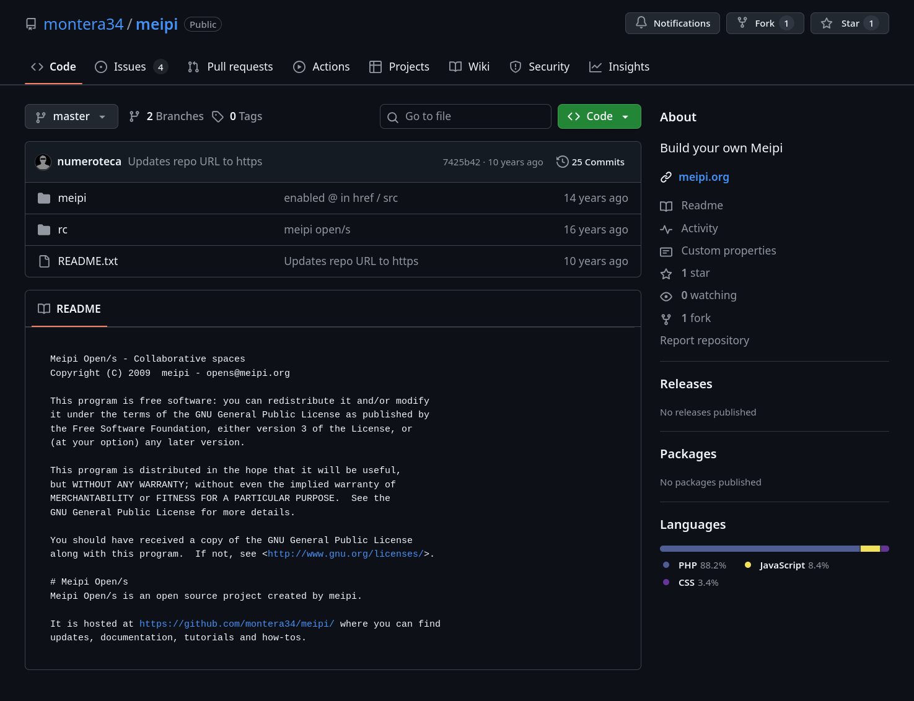Click the star icon in the Star button

pos(827,24)
